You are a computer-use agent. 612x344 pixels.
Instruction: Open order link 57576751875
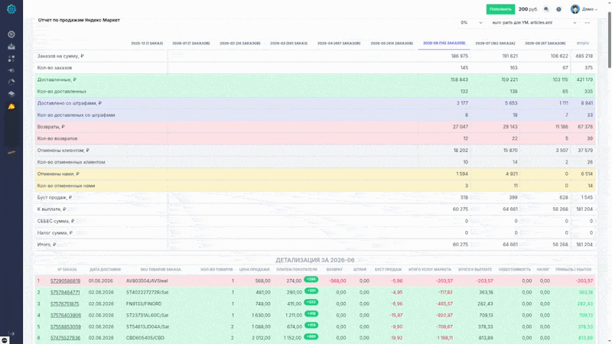[64, 303]
